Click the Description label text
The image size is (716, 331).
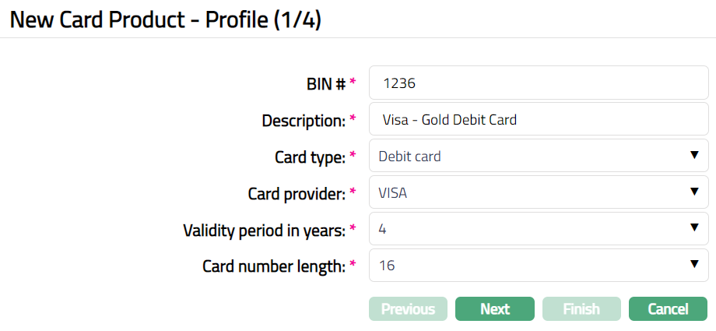tap(304, 121)
